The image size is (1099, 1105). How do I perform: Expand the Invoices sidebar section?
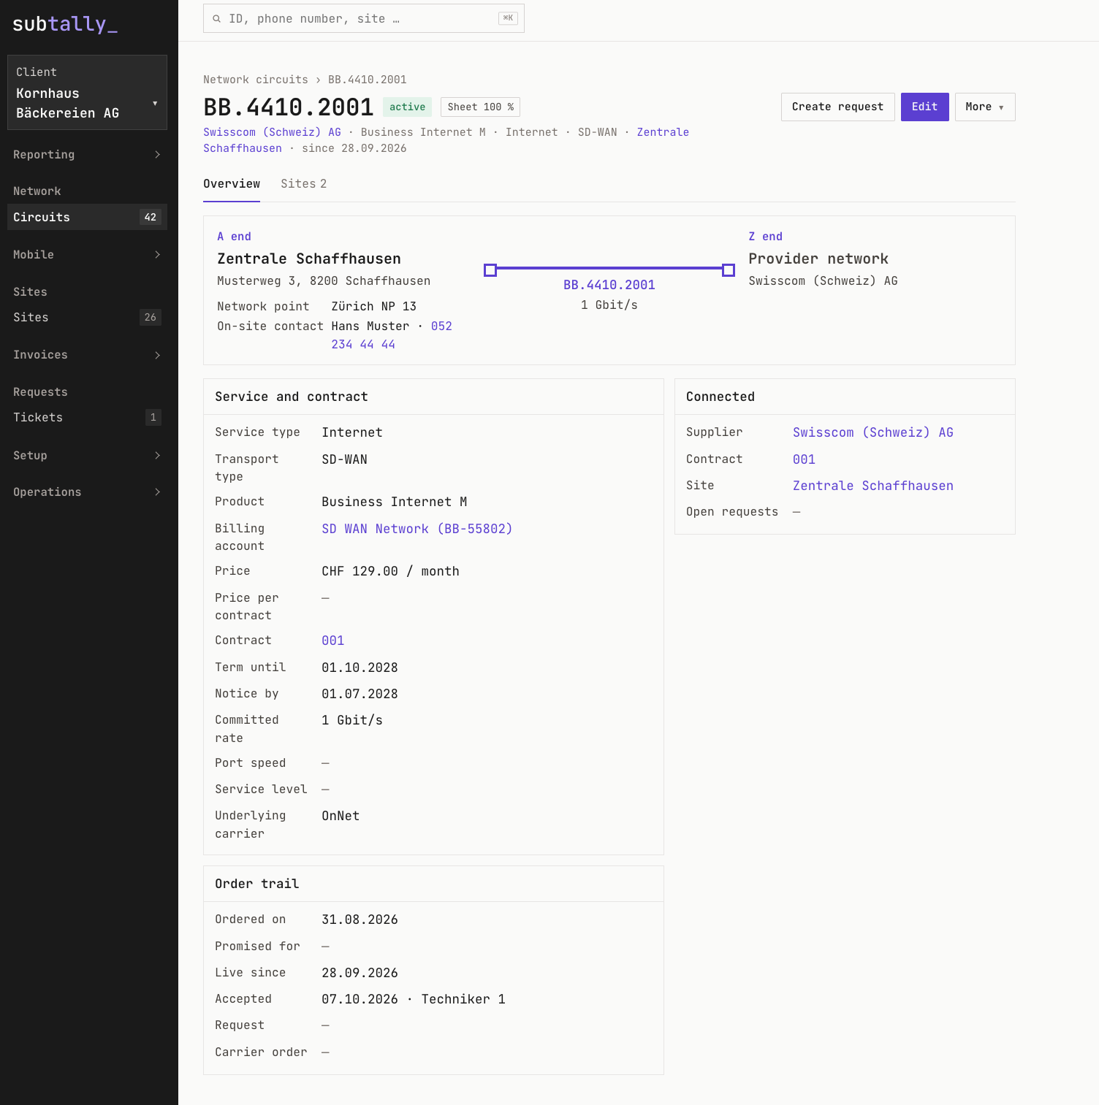[87, 355]
